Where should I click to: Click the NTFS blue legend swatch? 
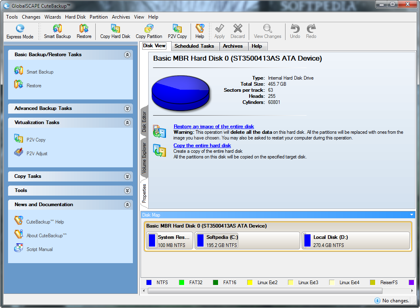(x=149, y=283)
